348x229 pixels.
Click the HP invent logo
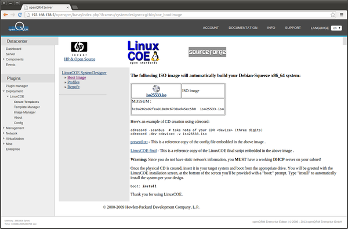coord(79,49)
